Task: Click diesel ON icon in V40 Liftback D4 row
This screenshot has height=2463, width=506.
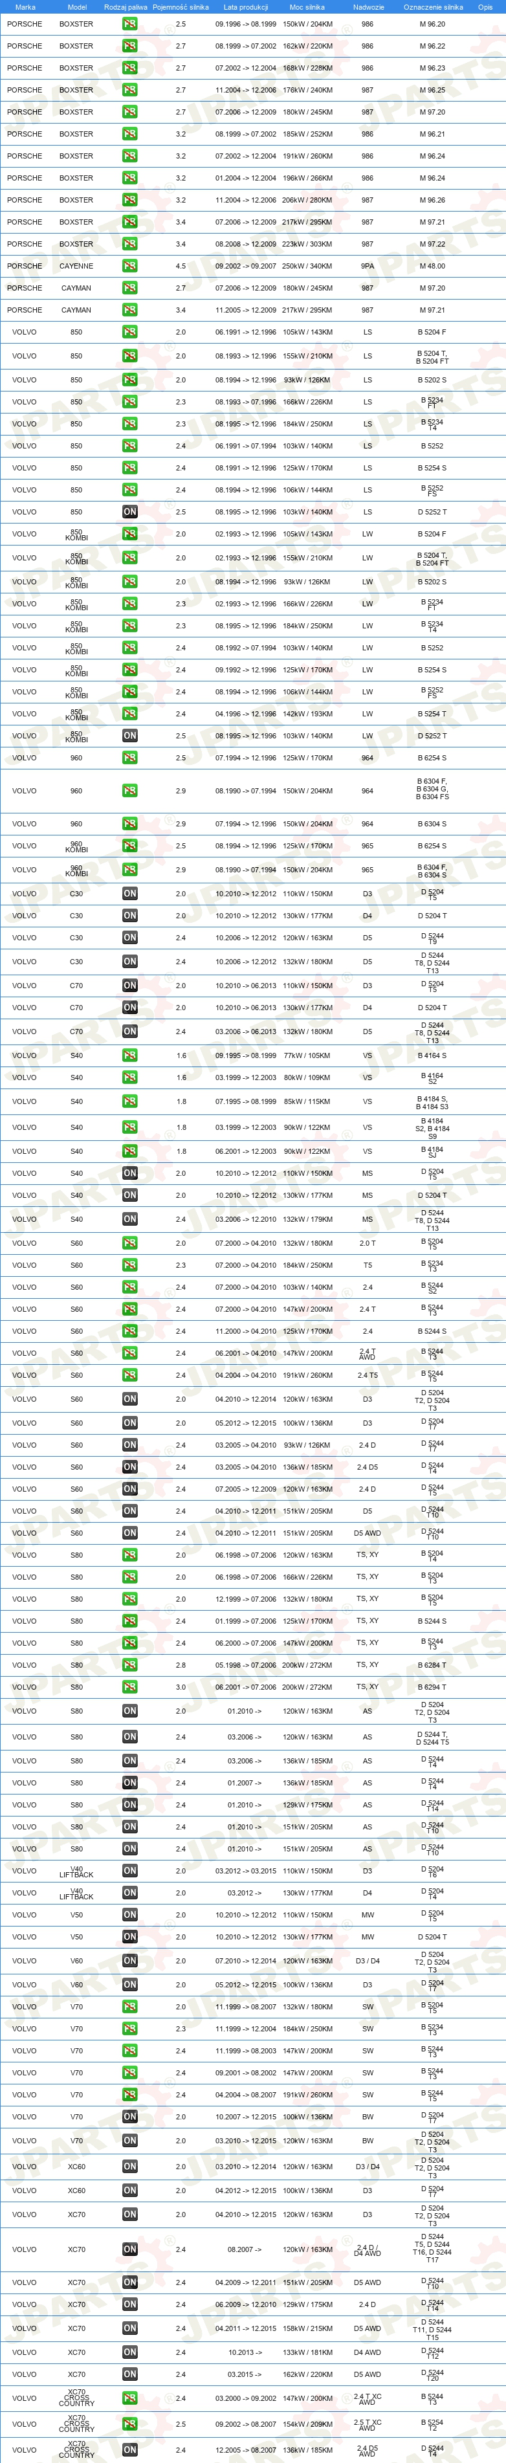Action: [x=129, y=1893]
